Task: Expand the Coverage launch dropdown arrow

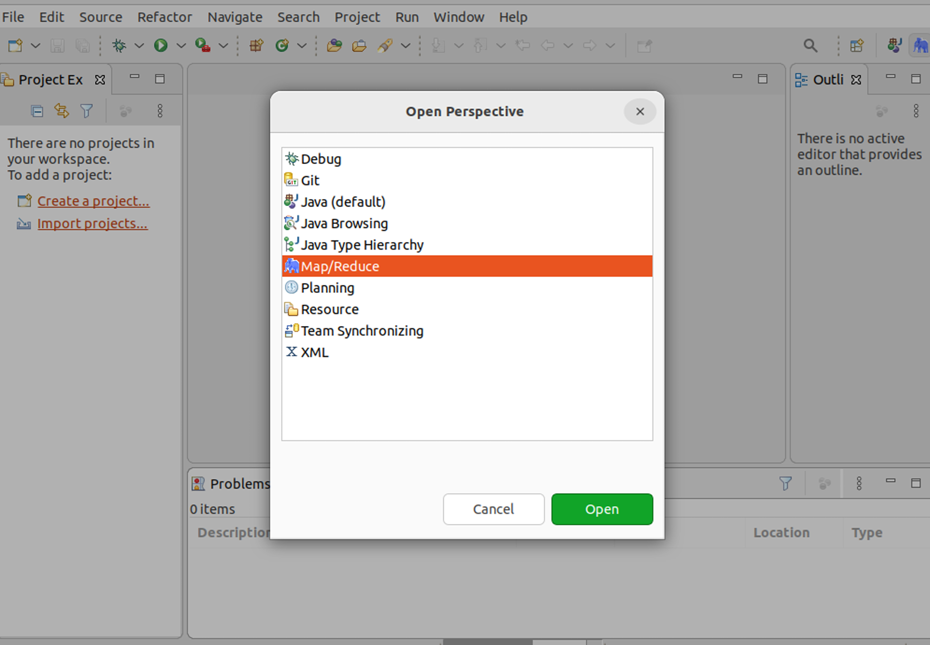Action: (x=223, y=46)
